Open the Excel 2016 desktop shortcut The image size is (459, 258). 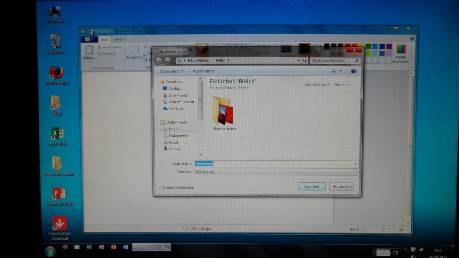pyautogui.click(x=58, y=136)
